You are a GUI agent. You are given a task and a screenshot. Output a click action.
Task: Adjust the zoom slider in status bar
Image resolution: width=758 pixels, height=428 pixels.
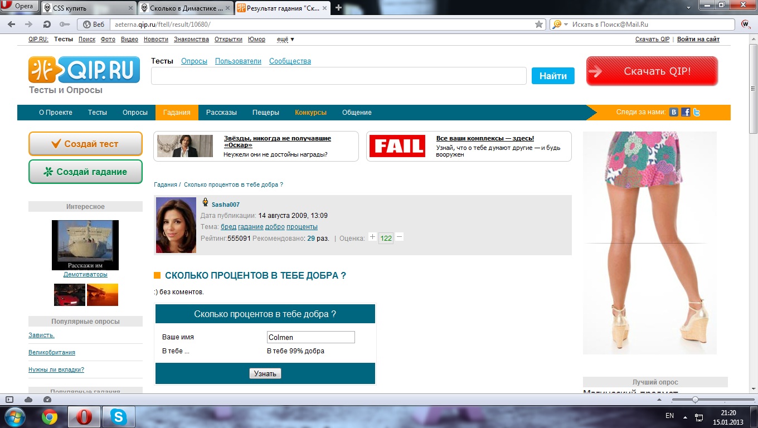tap(695, 400)
